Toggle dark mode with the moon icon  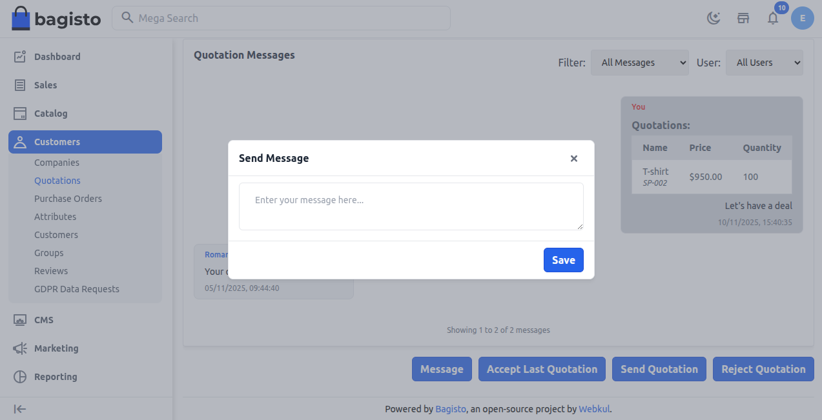(x=713, y=18)
